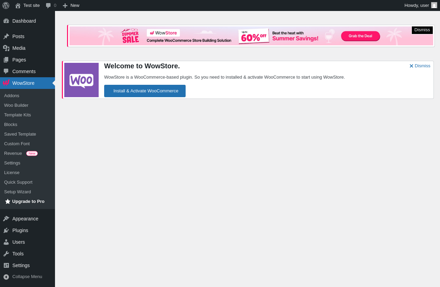Open the Tools menu

coord(27,254)
